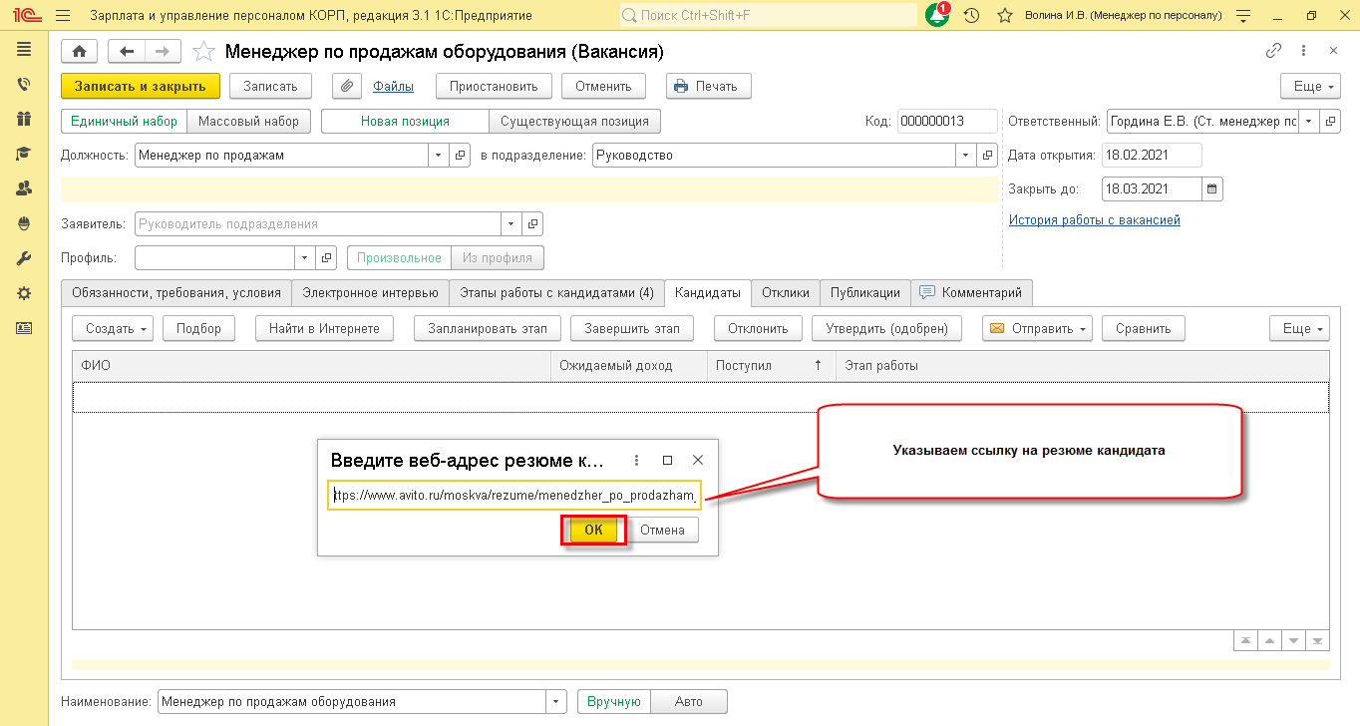Get a link to the vacancy via chain icon

tap(1273, 51)
